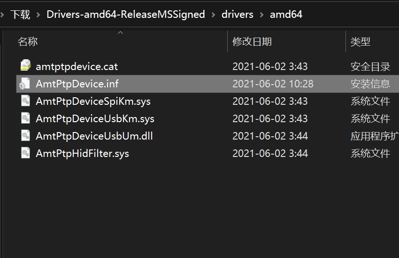Image resolution: width=399 pixels, height=258 pixels.
Task: Select the AmtPtpDeviceUsbUm.dll file name
Action: pyautogui.click(x=94, y=136)
